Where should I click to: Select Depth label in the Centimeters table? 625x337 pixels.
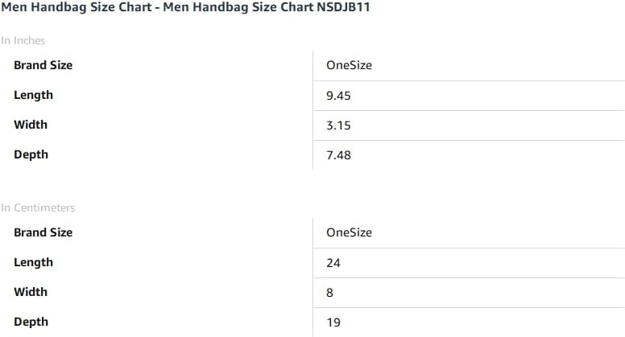pyautogui.click(x=31, y=322)
